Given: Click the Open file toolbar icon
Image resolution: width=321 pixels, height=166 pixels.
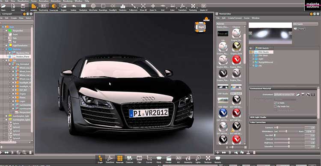Looking at the screenshot, I should tap(3, 6).
